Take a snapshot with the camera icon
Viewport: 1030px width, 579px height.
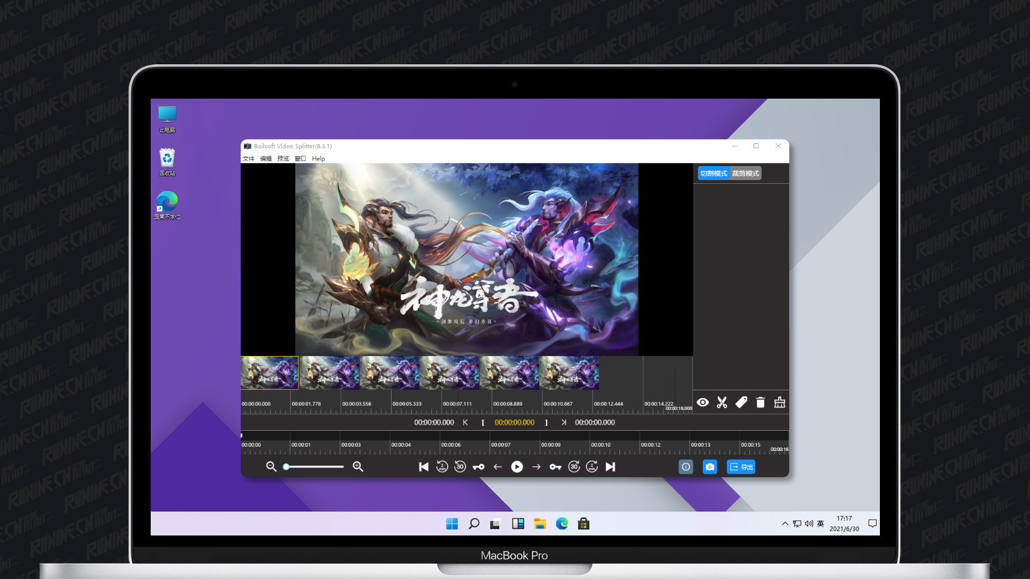click(x=710, y=467)
